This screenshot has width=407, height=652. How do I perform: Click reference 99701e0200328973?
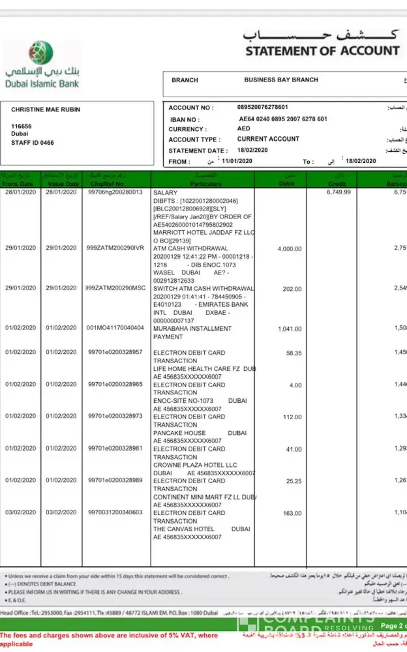click(x=115, y=416)
